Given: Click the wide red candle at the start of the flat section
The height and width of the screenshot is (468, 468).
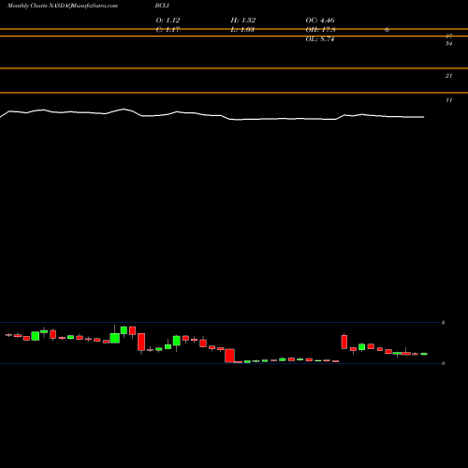Looking at the screenshot, I should [x=229, y=356].
